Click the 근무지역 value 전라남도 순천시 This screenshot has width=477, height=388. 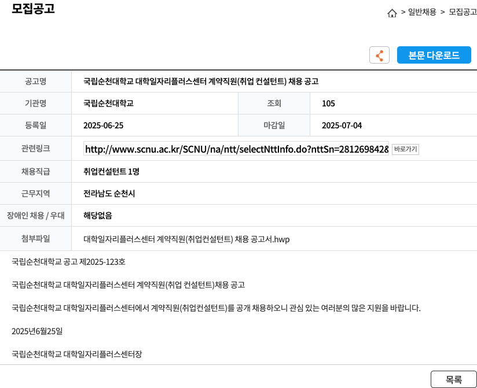tap(109, 194)
